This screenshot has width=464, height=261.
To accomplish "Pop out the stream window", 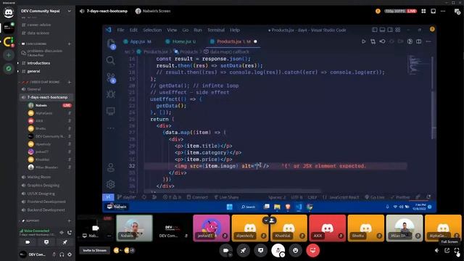I will tap(447, 250).
